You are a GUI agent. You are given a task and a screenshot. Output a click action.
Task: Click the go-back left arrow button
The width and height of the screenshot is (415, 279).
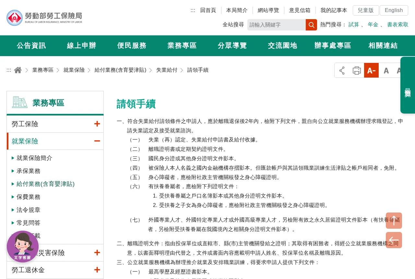click(x=394, y=240)
